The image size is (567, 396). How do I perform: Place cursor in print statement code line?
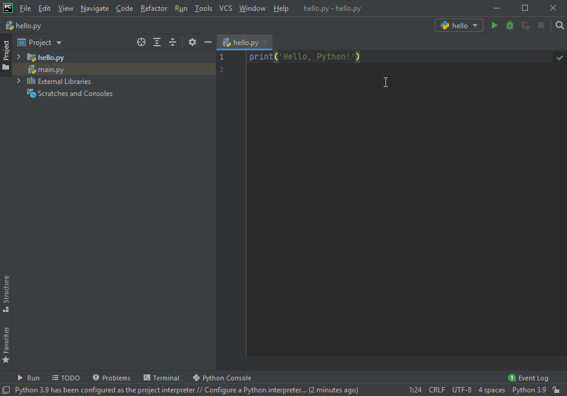click(304, 56)
